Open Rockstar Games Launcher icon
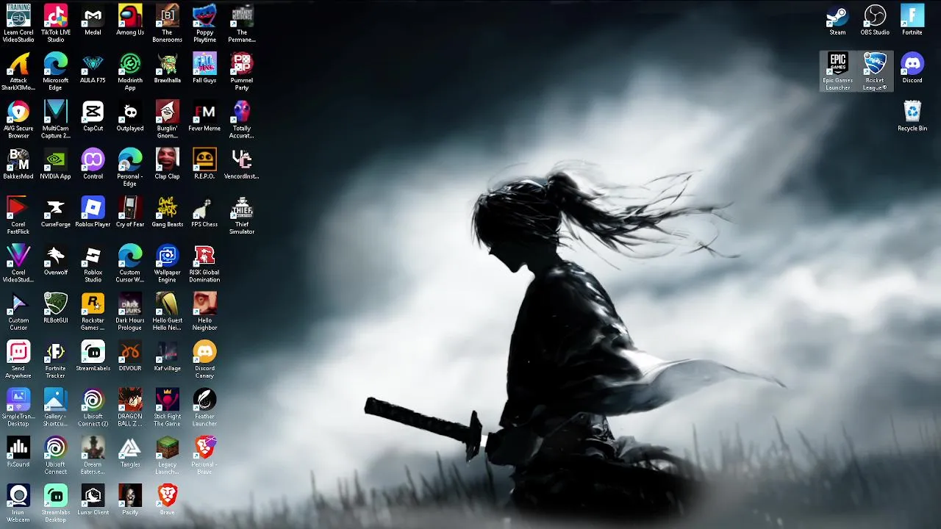 pyautogui.click(x=93, y=303)
